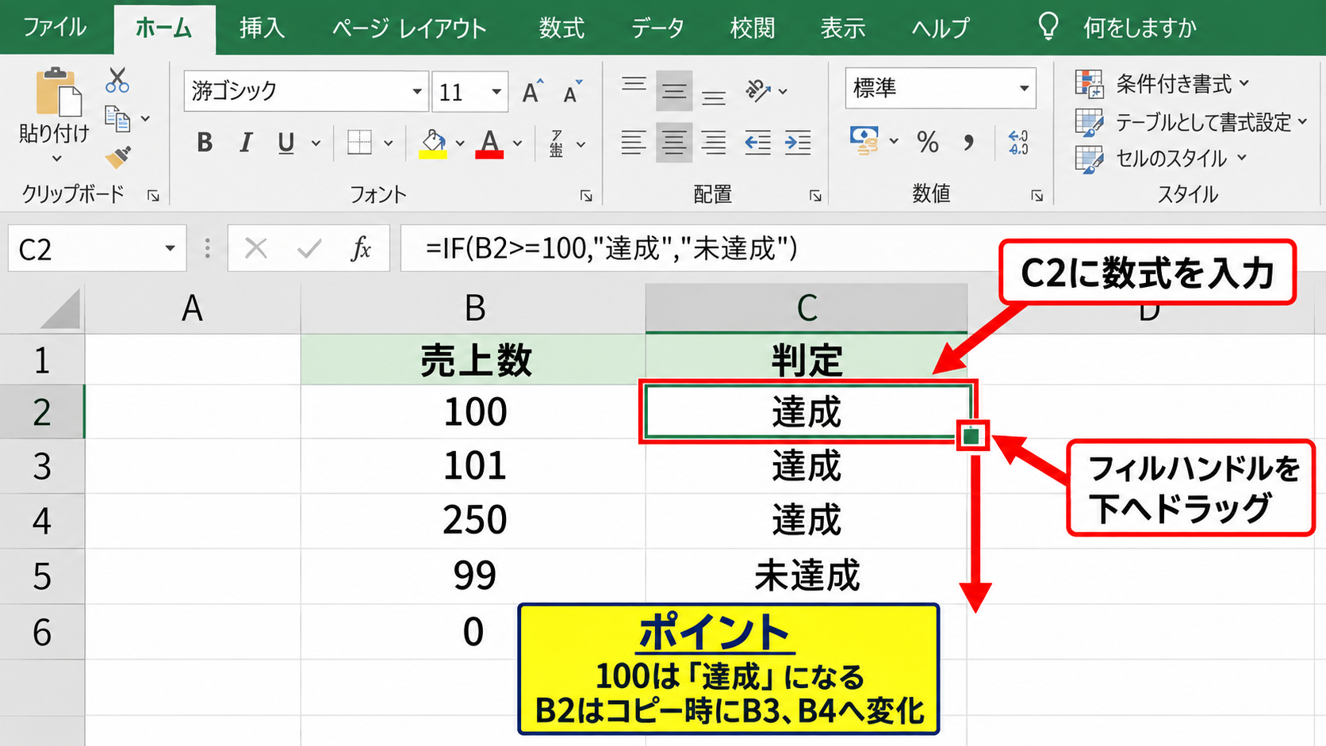The width and height of the screenshot is (1326, 746).
Task: Decrease font size with small A icon
Action: [573, 92]
